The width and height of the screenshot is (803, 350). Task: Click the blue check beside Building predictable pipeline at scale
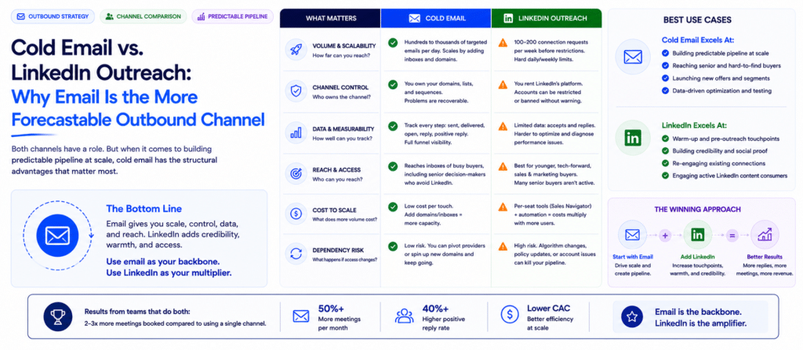pos(665,52)
